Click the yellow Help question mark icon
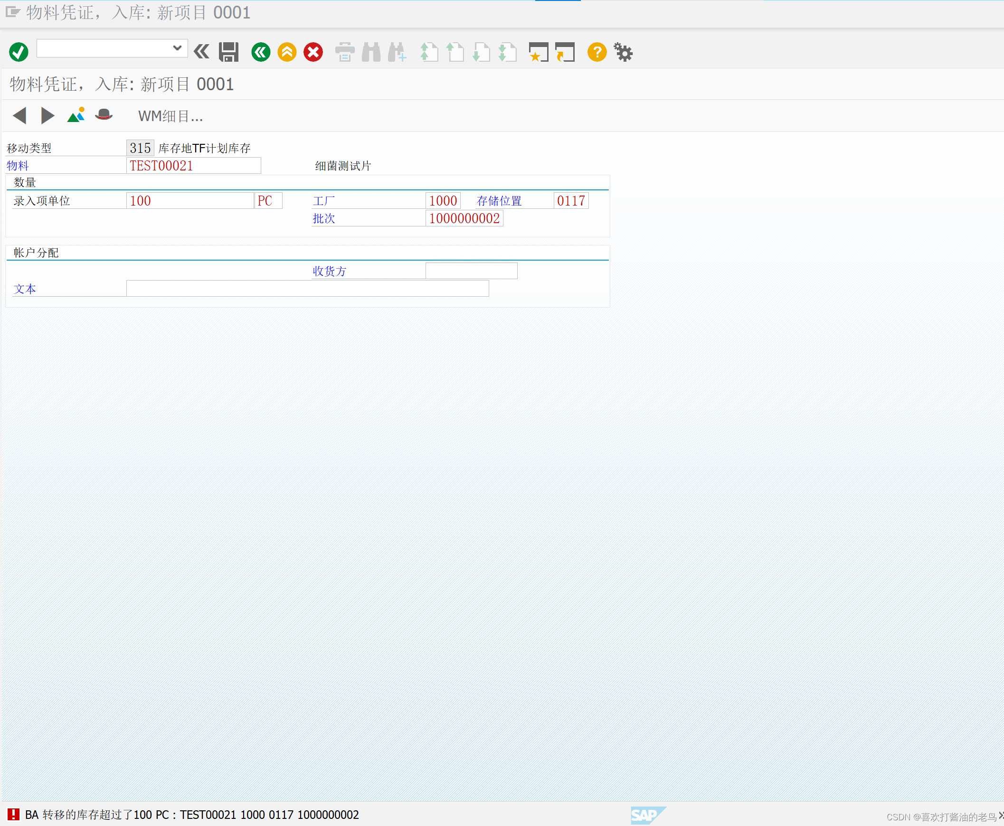Image resolution: width=1004 pixels, height=826 pixels. pos(597,52)
